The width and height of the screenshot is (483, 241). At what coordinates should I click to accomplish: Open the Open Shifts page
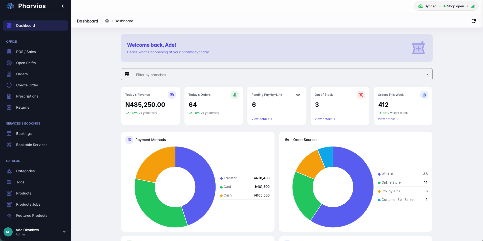[35, 63]
